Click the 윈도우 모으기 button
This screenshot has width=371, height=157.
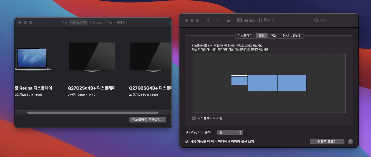[327, 142]
